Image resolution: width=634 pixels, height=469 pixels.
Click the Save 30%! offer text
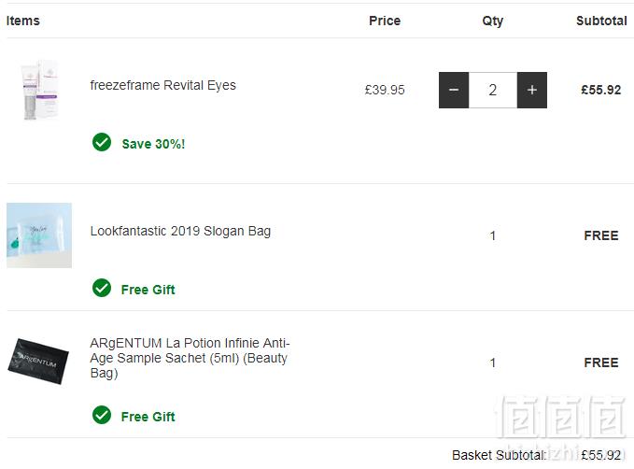click(x=154, y=144)
